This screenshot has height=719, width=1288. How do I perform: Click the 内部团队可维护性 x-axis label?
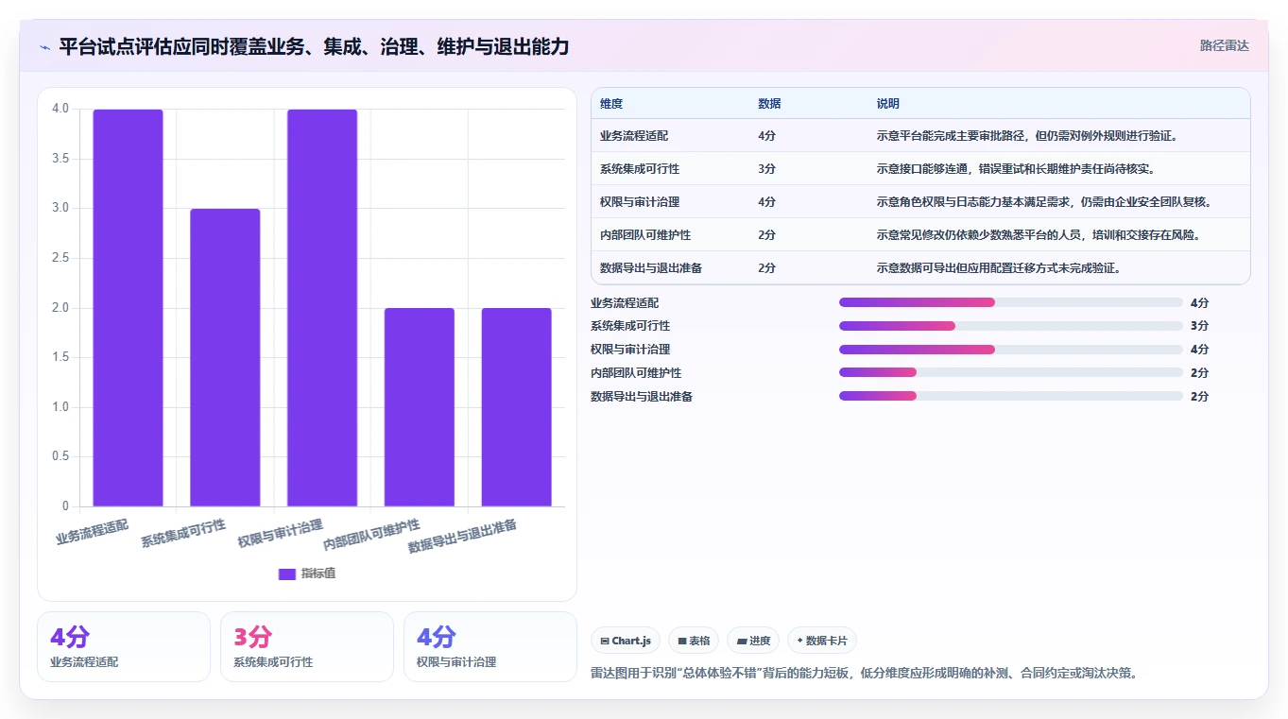[371, 535]
